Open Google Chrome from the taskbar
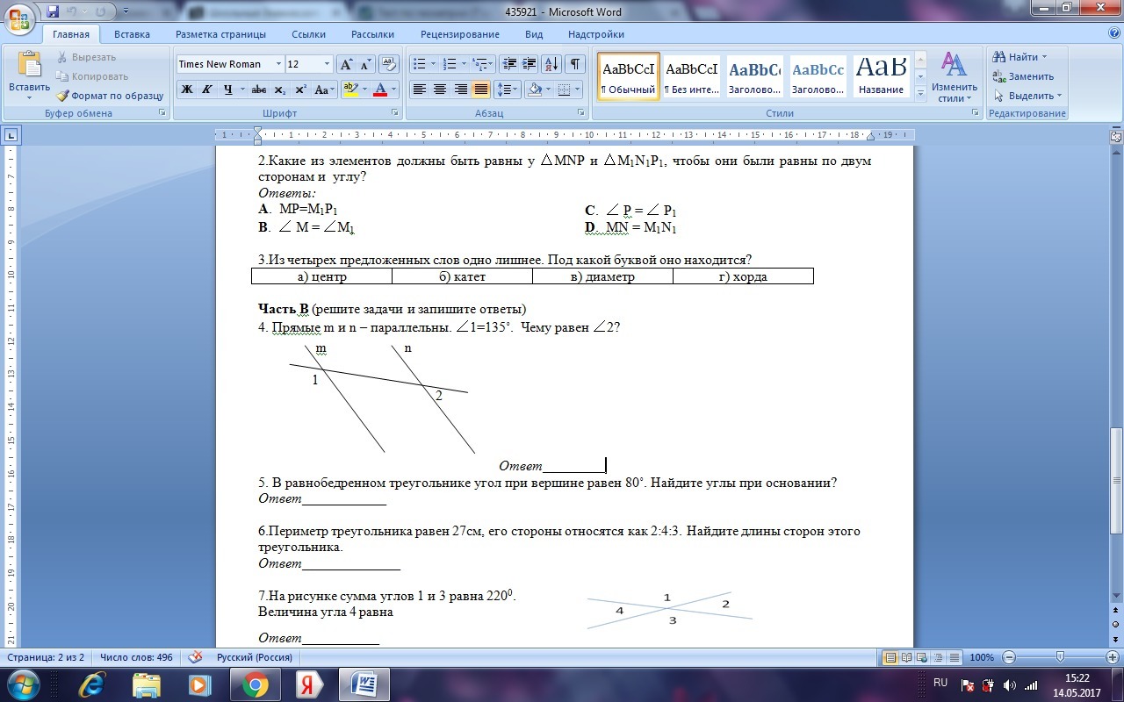This screenshot has height=702, width=1124. tap(255, 684)
